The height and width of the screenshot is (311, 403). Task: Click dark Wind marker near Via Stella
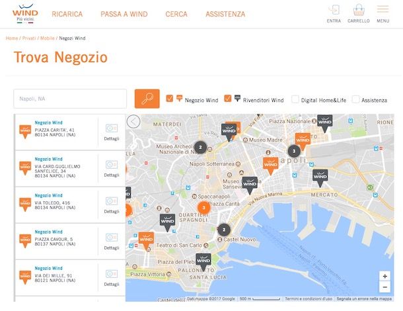[x=229, y=132]
